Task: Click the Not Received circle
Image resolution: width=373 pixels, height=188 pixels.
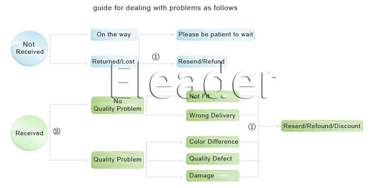Action: (30, 48)
